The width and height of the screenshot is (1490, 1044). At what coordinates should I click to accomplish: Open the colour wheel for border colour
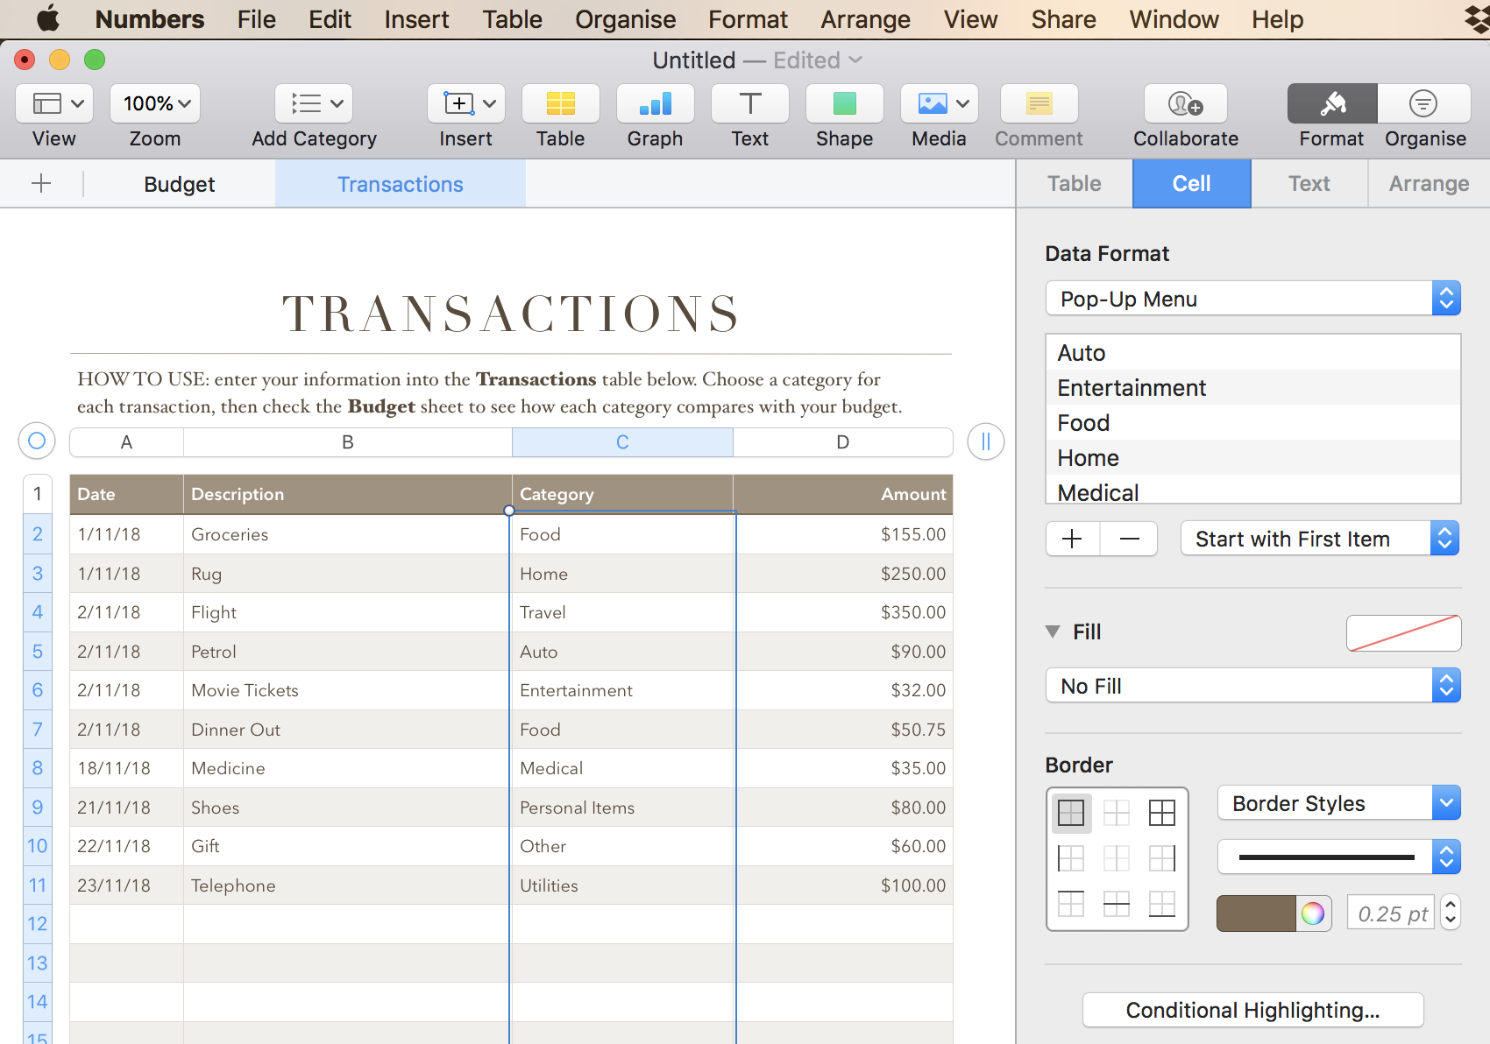[1313, 913]
